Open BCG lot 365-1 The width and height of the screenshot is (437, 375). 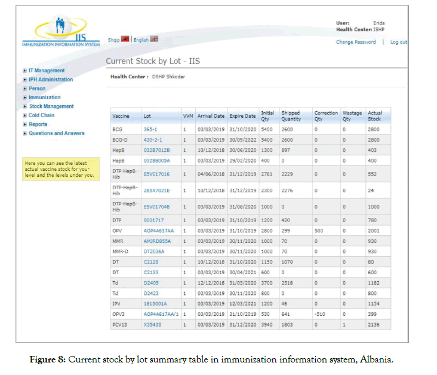[x=150, y=128]
